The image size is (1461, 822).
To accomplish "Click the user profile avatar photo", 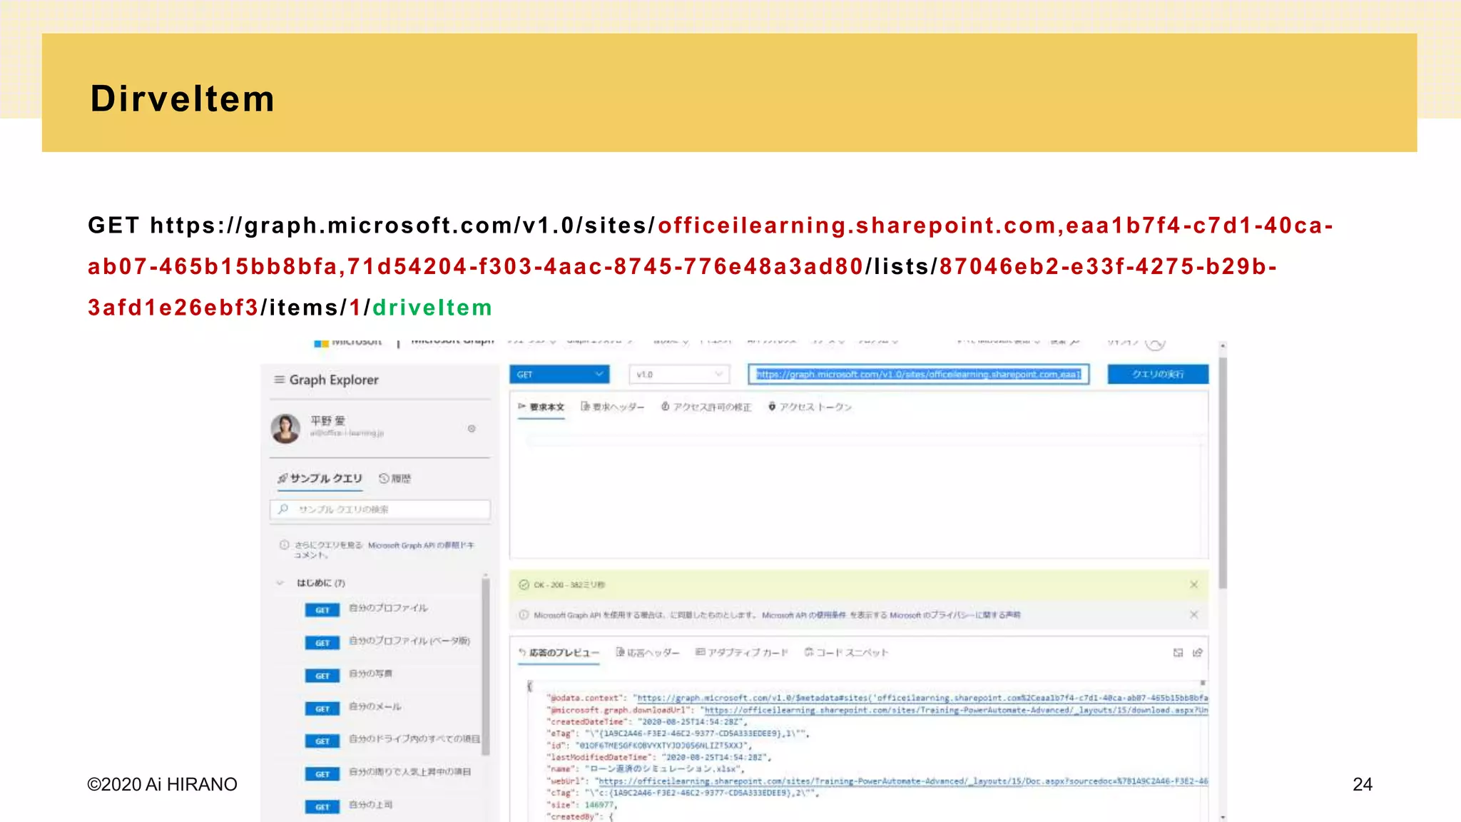I will (285, 428).
